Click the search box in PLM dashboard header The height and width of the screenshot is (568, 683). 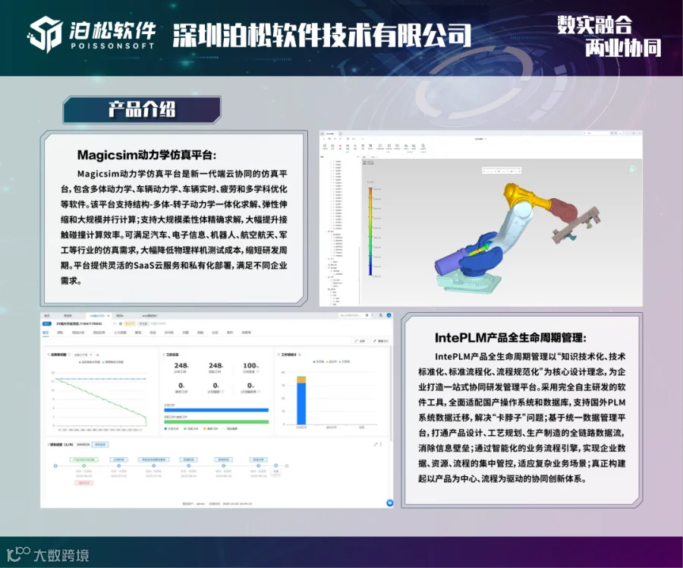click(x=355, y=315)
